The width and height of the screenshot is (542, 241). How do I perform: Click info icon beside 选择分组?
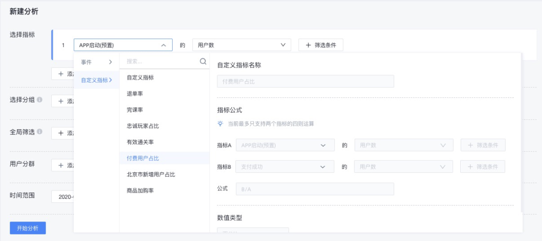[40, 100]
